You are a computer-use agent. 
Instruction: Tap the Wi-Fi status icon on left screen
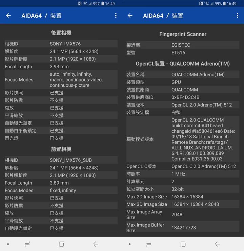click(x=85, y=3)
